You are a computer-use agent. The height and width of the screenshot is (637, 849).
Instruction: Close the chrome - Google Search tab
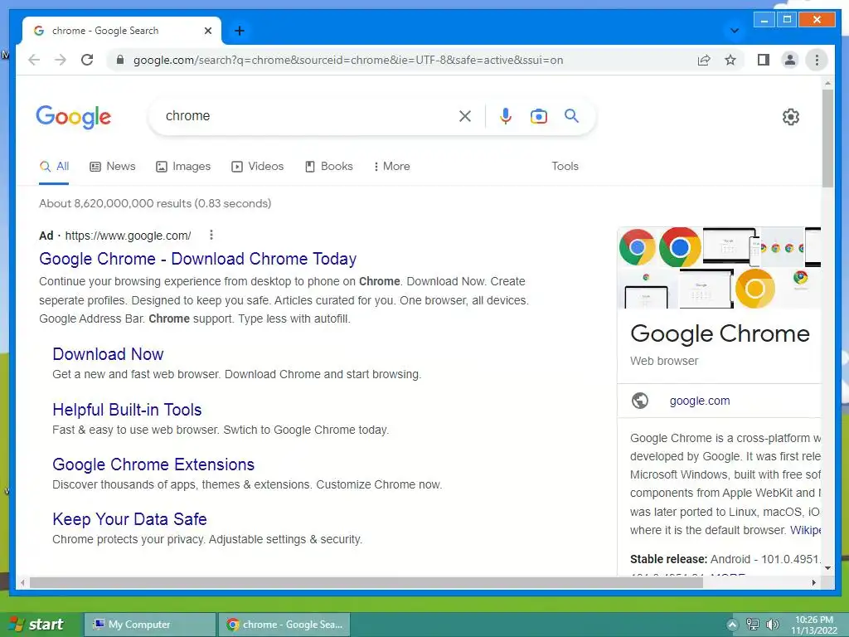208,31
